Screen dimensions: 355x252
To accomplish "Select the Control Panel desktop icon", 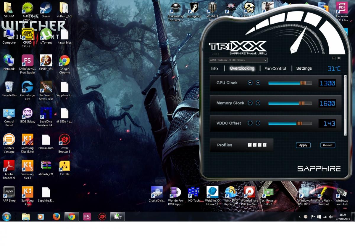I will (x=9, y=117).
